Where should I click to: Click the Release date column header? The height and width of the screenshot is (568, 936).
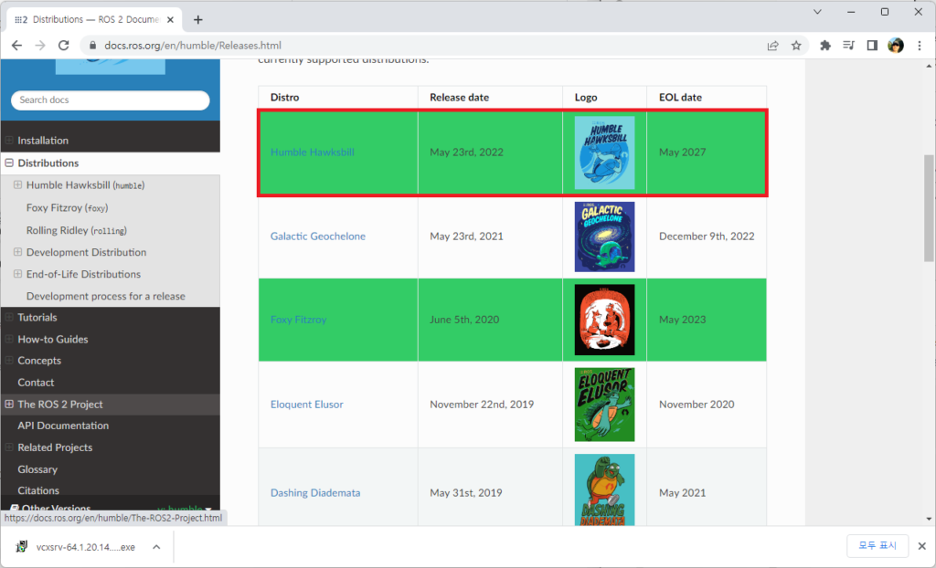click(x=490, y=97)
